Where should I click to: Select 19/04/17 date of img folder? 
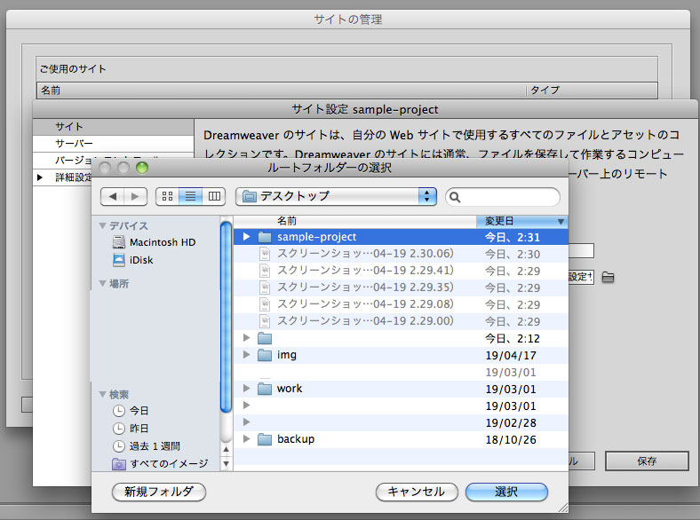tap(511, 356)
